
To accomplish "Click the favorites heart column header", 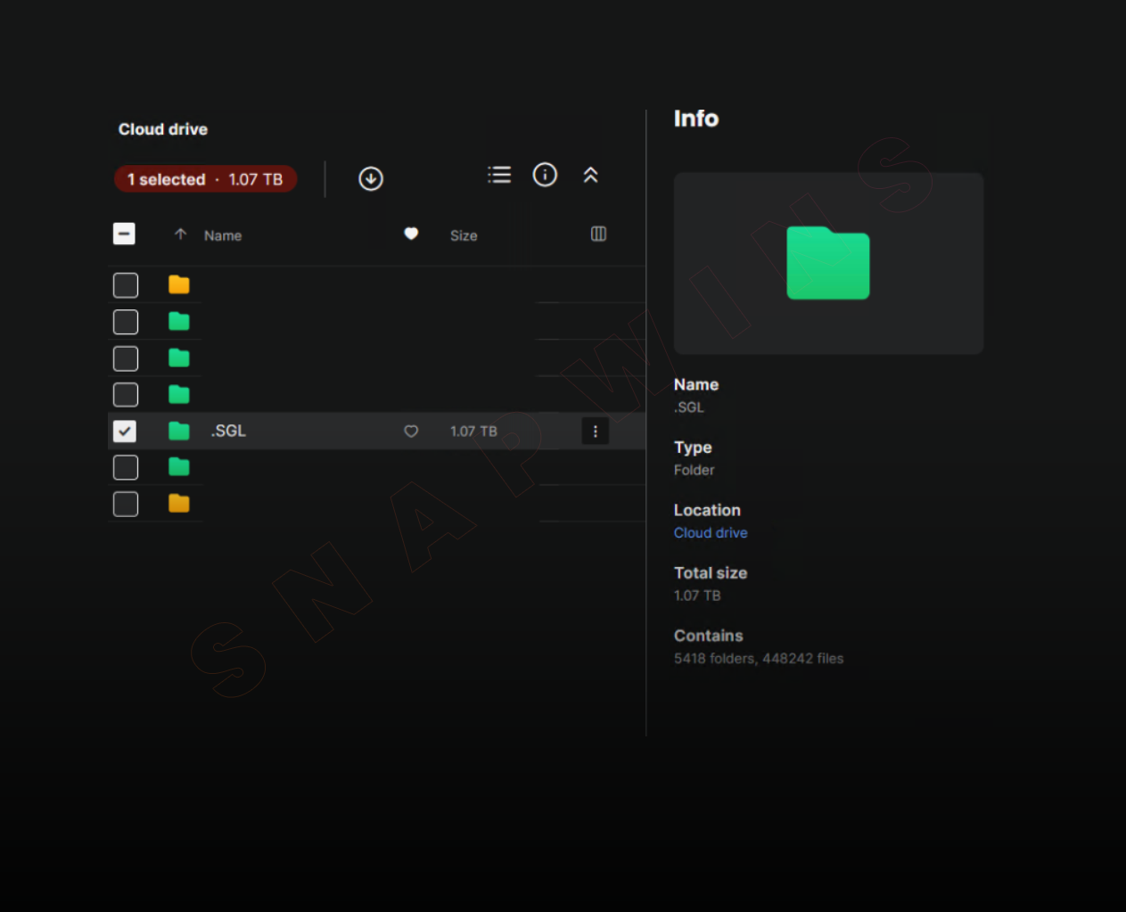I will 411,234.
